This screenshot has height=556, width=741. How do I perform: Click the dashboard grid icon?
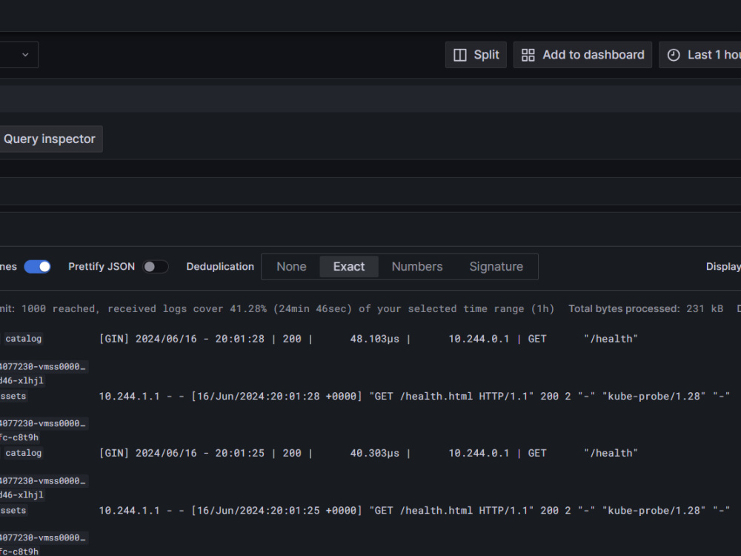point(528,55)
